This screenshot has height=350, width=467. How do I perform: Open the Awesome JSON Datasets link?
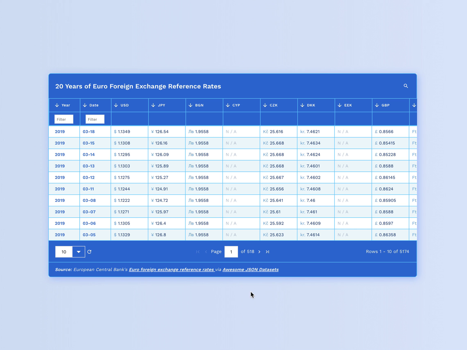coord(250,269)
